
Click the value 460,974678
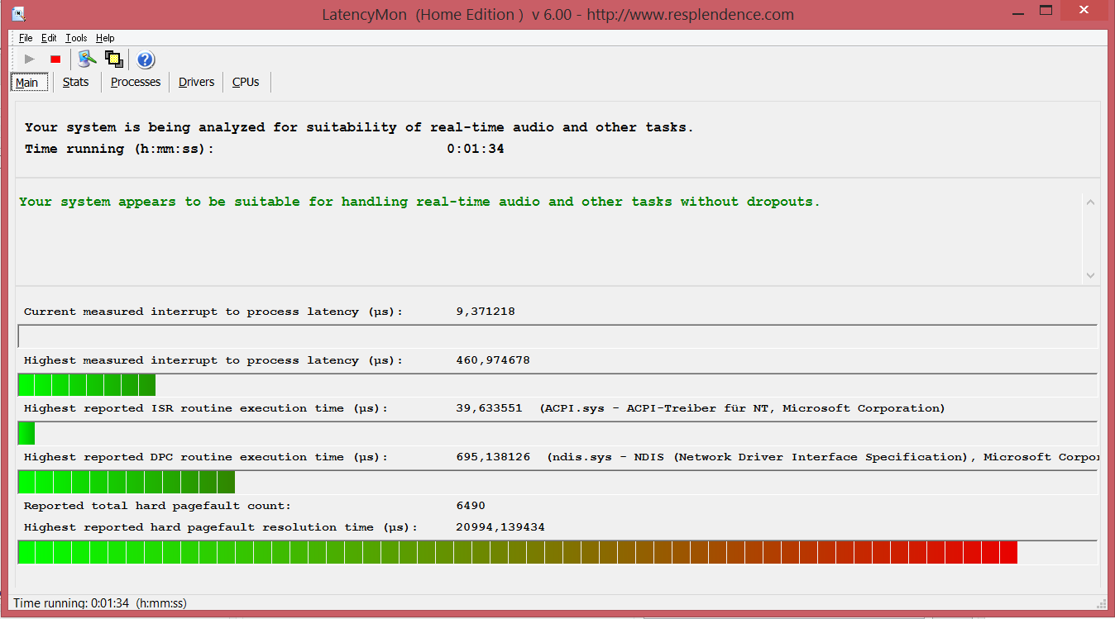pos(493,360)
